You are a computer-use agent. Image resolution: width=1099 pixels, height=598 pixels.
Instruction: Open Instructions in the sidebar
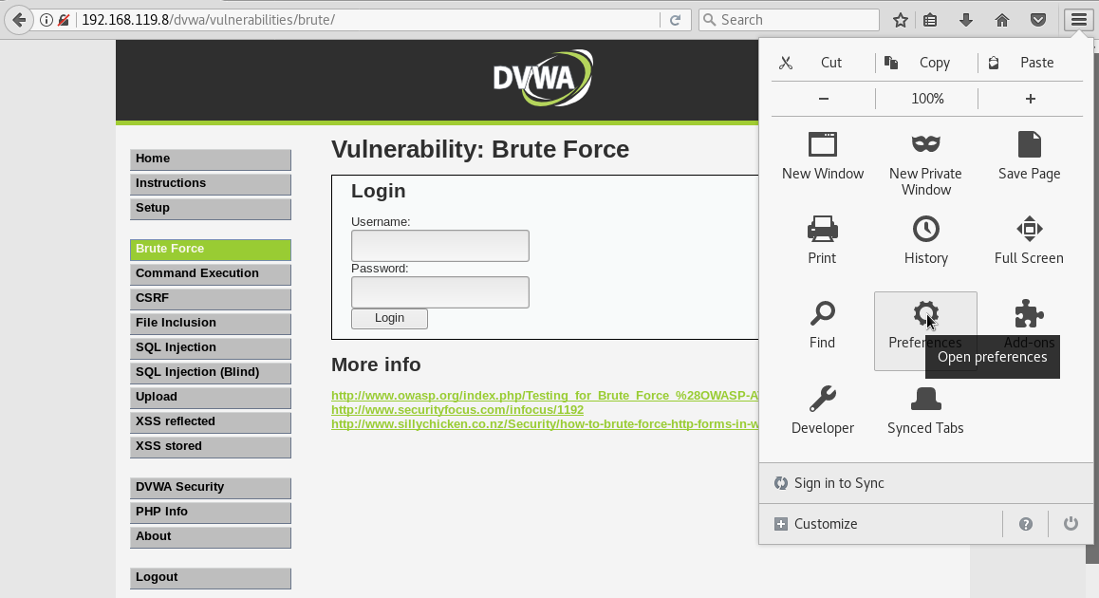(x=211, y=184)
